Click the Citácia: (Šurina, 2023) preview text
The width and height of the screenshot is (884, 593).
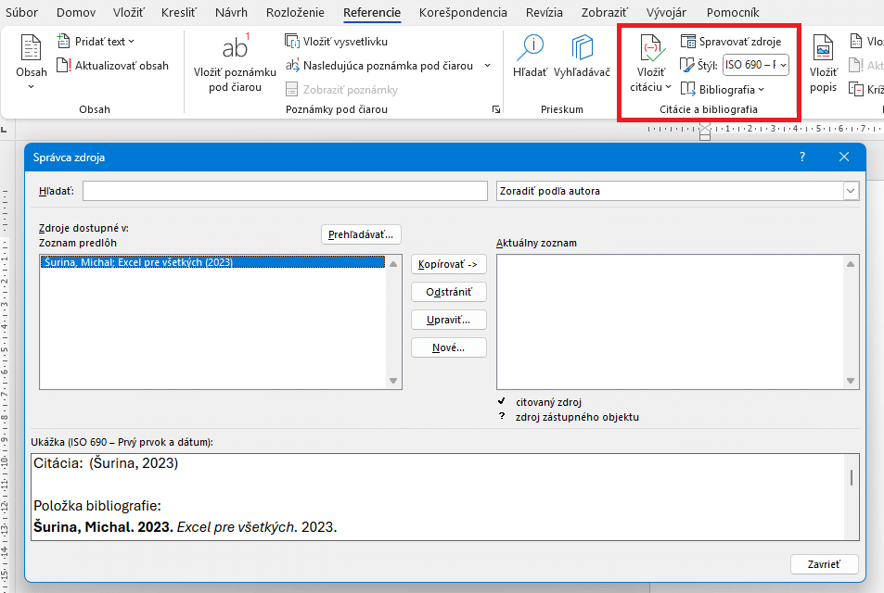pyautogui.click(x=106, y=463)
